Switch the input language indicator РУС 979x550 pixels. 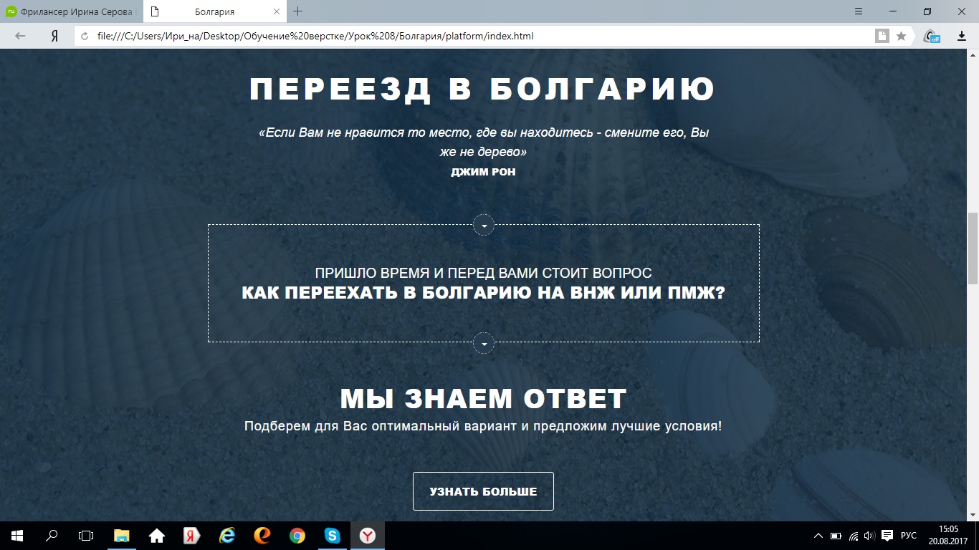(x=909, y=536)
